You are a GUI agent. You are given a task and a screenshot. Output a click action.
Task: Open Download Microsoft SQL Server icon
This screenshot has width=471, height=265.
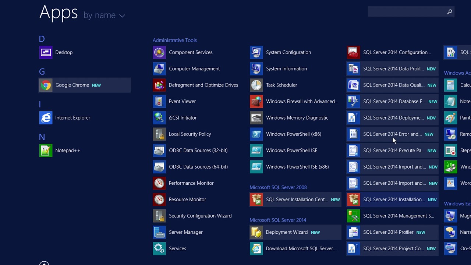256,248
